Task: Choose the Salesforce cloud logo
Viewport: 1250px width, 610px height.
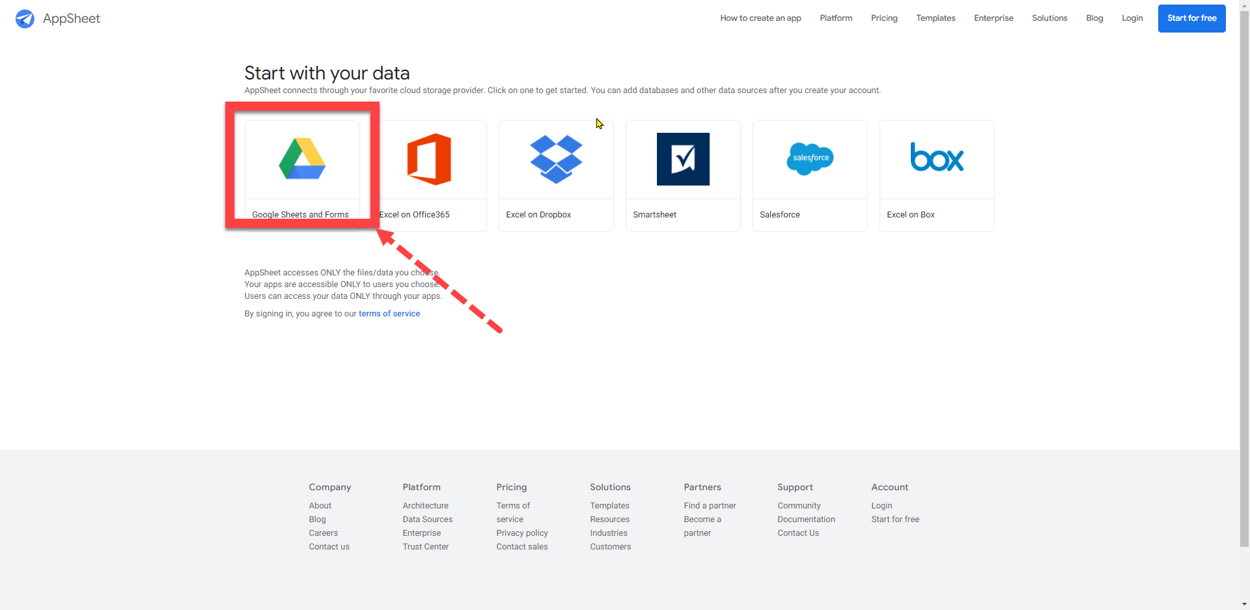Action: [810, 159]
